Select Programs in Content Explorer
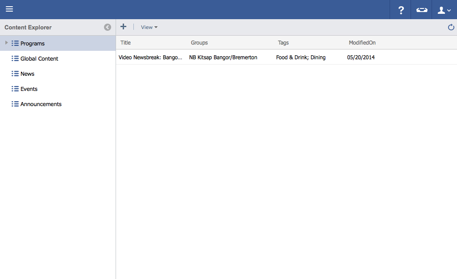 coord(33,44)
